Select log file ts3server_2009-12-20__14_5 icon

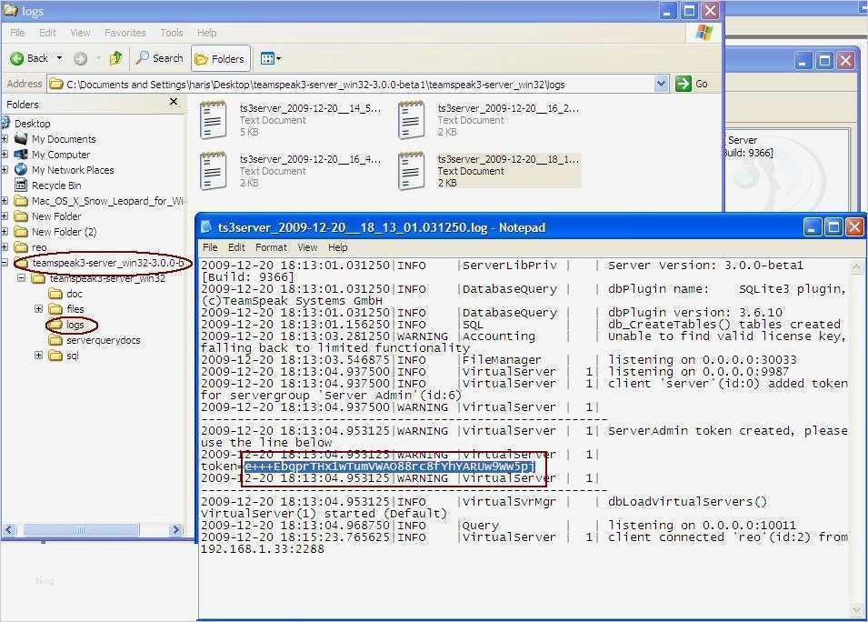[x=213, y=120]
